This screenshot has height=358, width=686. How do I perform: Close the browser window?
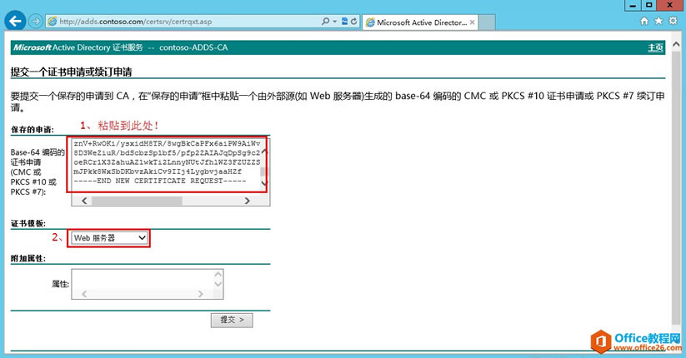click(670, 5)
